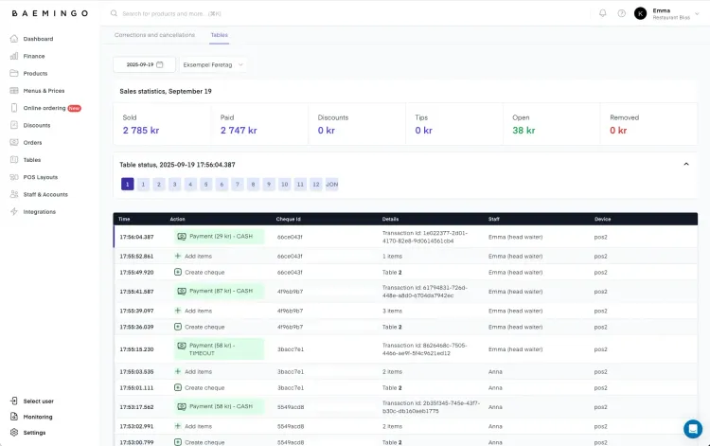This screenshot has width=710, height=446.
Task: Open Finance from the sidebar icon
Action: click(x=15, y=56)
